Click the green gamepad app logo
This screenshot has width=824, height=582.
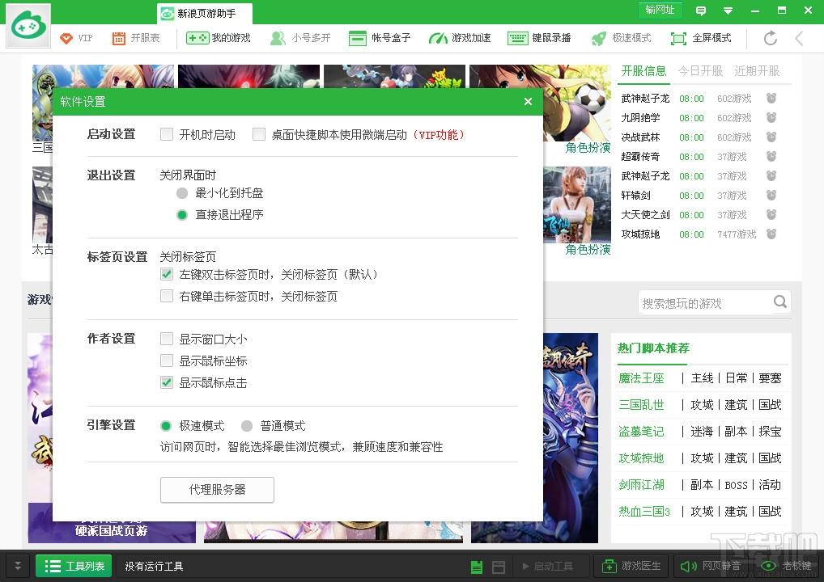29,26
